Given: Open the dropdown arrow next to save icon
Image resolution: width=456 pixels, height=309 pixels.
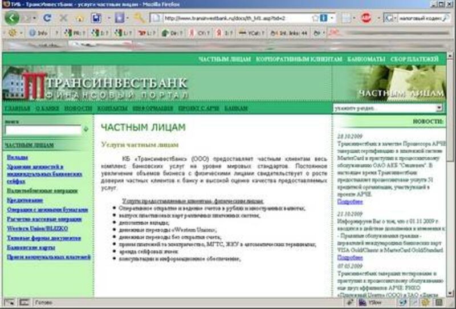Looking at the screenshot, I should 109,18.
